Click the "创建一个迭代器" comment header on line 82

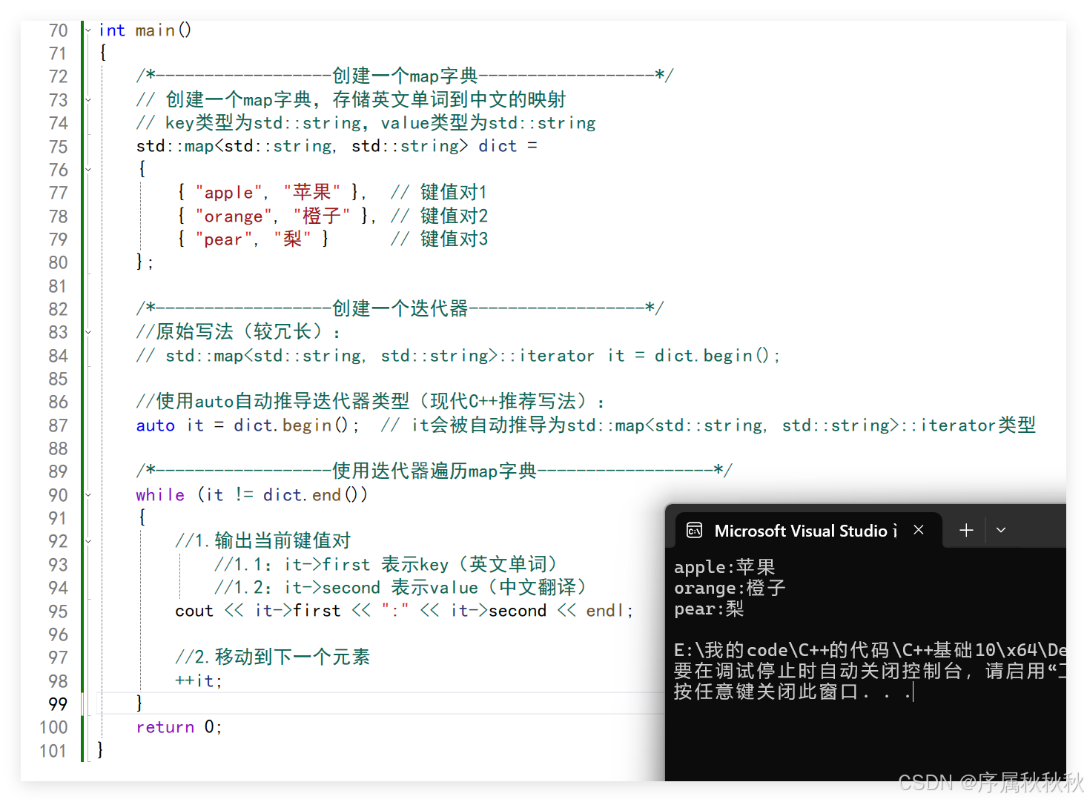(400, 308)
